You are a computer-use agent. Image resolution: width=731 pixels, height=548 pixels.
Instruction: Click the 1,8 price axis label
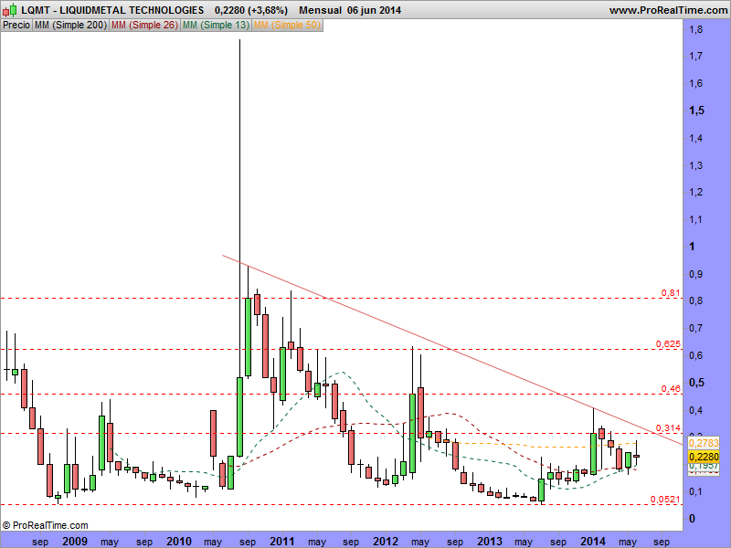tap(696, 30)
